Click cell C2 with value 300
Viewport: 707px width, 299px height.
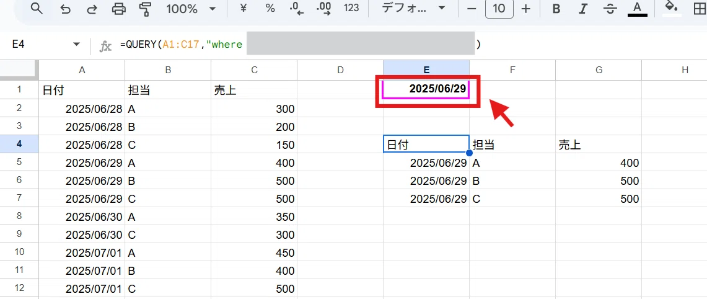click(x=254, y=108)
